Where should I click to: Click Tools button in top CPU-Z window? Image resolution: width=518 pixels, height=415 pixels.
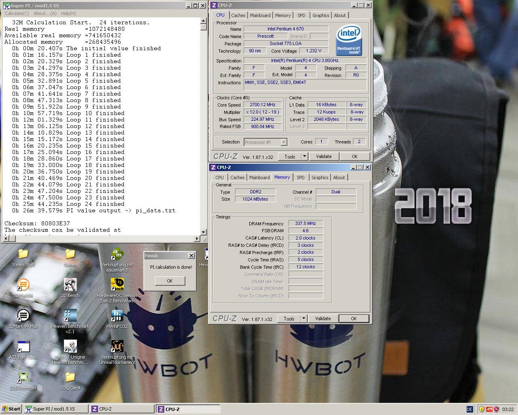pos(290,156)
